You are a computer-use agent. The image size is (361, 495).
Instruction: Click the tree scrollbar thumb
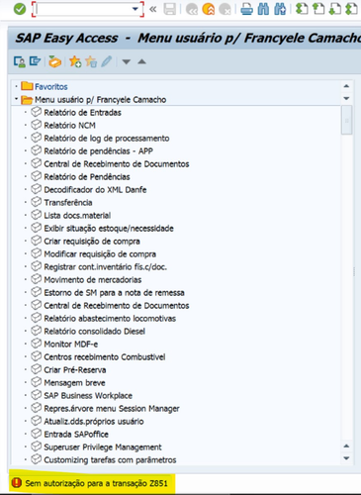[346, 120]
